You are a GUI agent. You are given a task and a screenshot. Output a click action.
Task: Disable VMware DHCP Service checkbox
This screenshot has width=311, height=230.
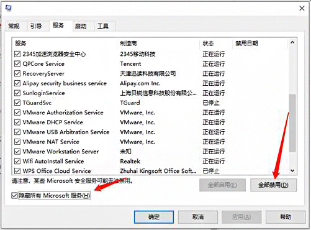click(17, 122)
